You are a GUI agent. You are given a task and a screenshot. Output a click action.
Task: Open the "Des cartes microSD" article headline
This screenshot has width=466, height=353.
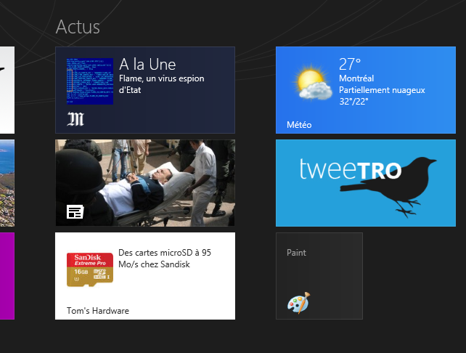(x=164, y=259)
